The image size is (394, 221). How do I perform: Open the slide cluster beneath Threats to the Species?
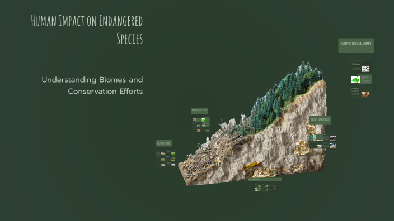[x=322, y=141]
